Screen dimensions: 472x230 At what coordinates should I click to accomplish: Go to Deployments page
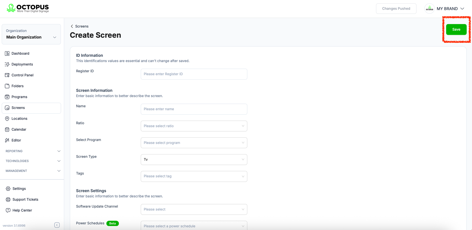click(31, 64)
